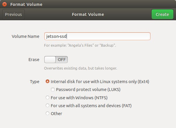
Task: Toggle the Erase switch on
Action: pyautogui.click(x=56, y=60)
